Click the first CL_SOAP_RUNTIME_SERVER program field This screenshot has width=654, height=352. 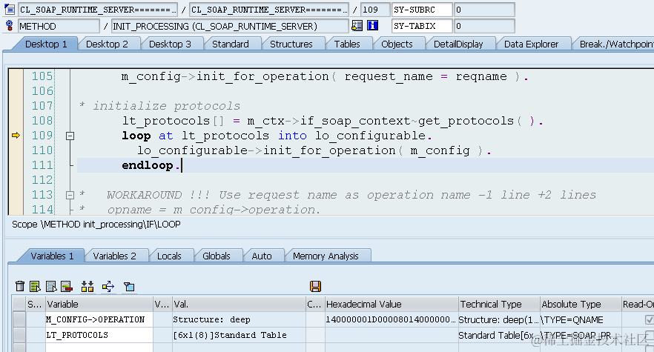pos(98,10)
